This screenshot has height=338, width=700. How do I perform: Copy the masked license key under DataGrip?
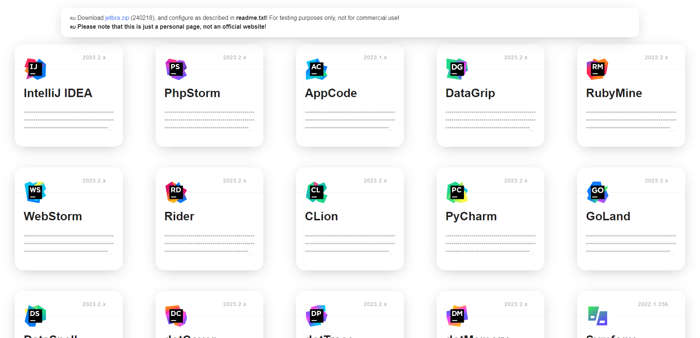(x=490, y=121)
